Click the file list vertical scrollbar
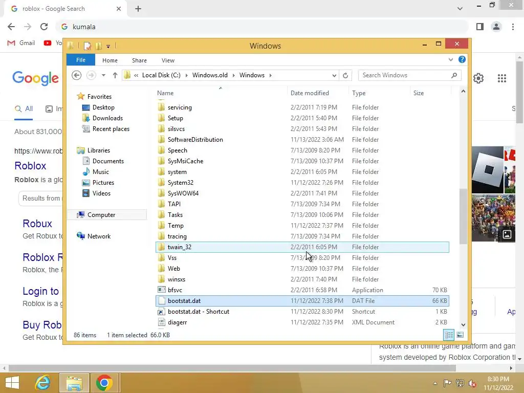The height and width of the screenshot is (393, 524). point(463,216)
